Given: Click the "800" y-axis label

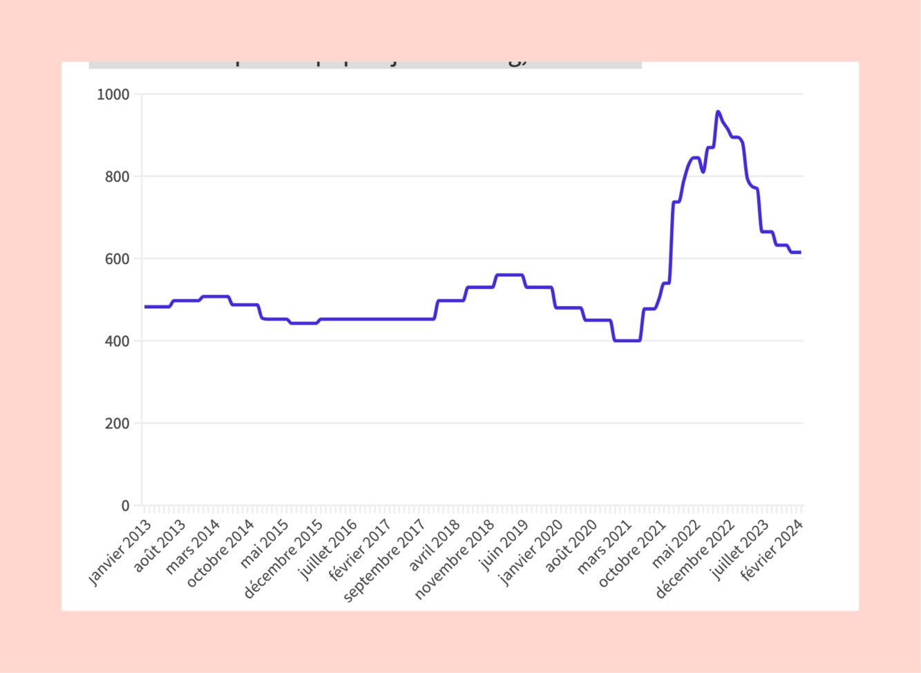Looking at the screenshot, I should (x=117, y=177).
